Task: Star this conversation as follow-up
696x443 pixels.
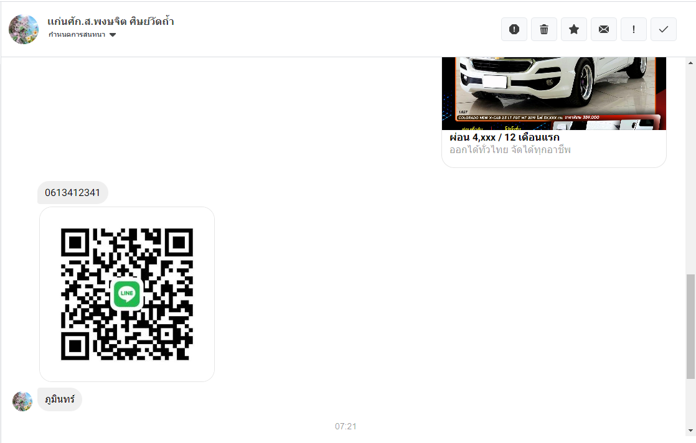Action: [574, 29]
